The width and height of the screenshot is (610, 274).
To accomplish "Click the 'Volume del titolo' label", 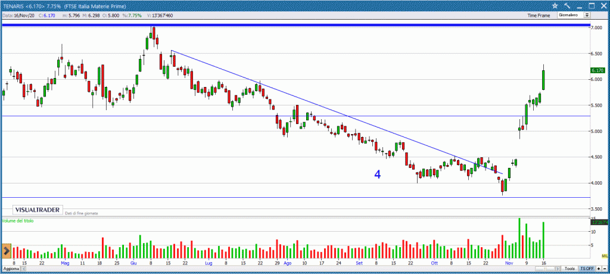I will coord(18,220).
